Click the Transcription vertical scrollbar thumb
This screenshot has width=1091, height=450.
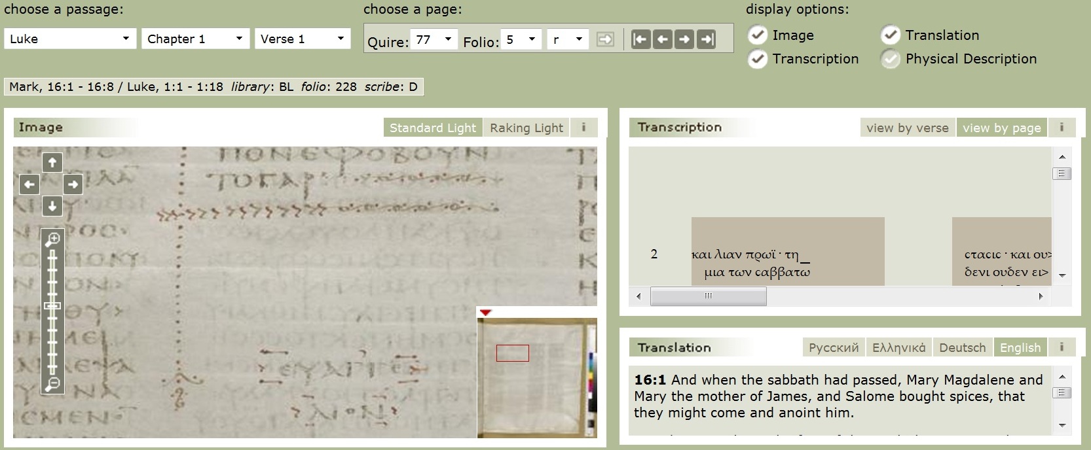pyautogui.click(x=1062, y=173)
